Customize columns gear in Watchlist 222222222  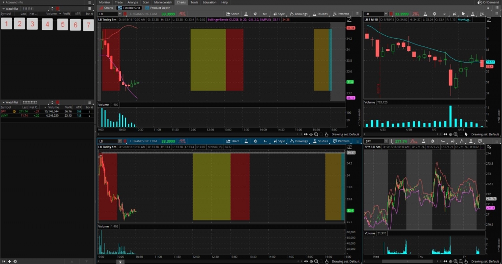point(92,107)
